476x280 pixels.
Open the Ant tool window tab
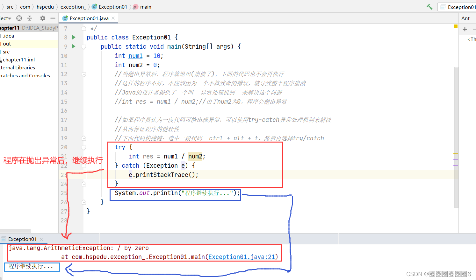(x=465, y=18)
